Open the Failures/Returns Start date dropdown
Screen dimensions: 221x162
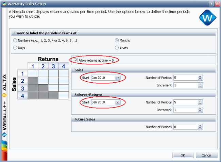(x=118, y=102)
